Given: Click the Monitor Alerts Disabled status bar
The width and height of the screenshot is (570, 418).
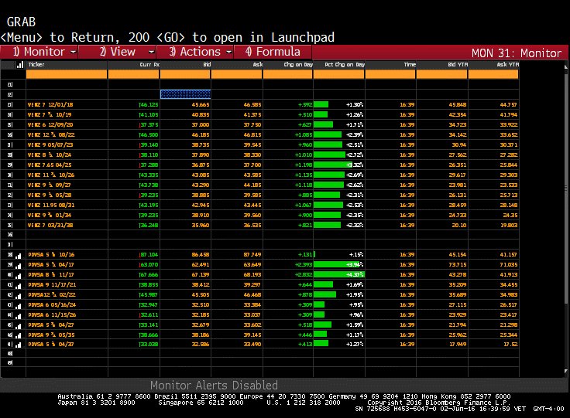Looking at the screenshot, I should click(x=214, y=385).
